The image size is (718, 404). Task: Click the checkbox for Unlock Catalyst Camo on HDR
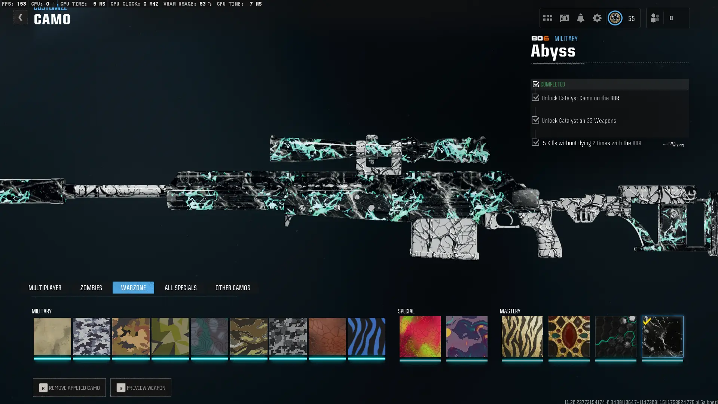coord(535,98)
